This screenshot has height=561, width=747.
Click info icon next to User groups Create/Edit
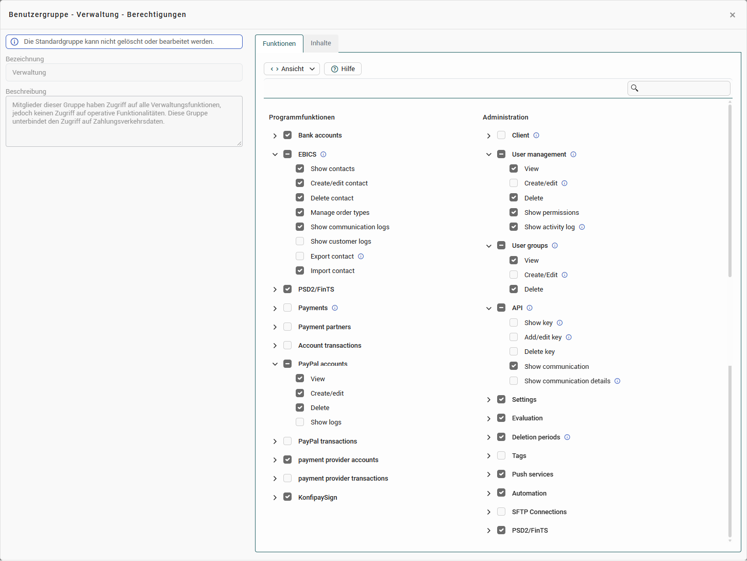coord(565,275)
